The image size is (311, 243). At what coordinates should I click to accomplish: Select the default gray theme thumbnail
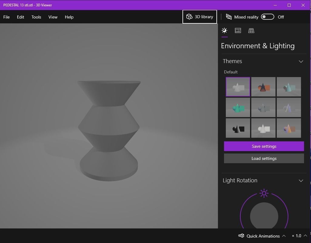pyautogui.click(x=238, y=87)
